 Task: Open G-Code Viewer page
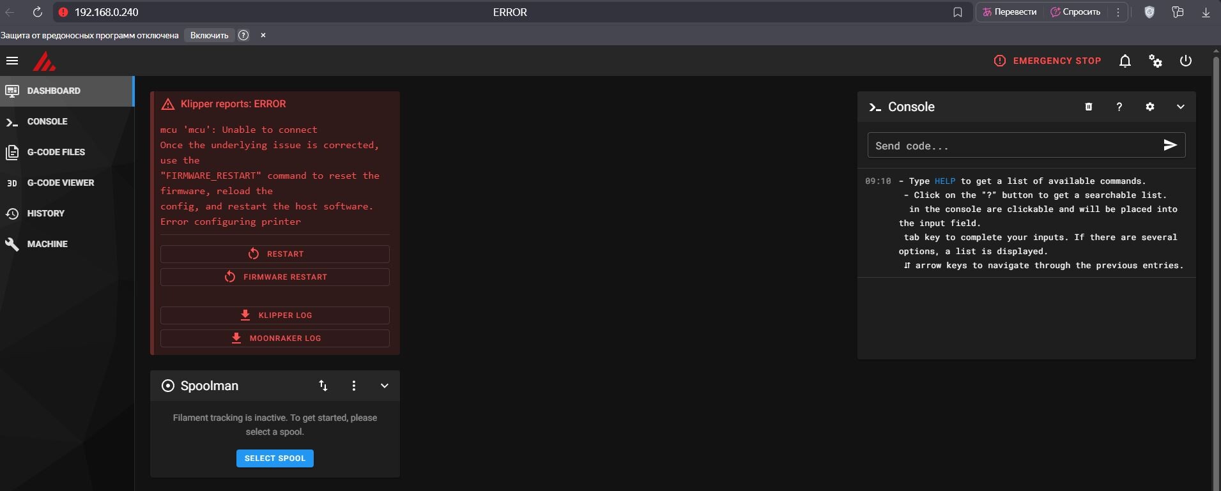coord(67,183)
